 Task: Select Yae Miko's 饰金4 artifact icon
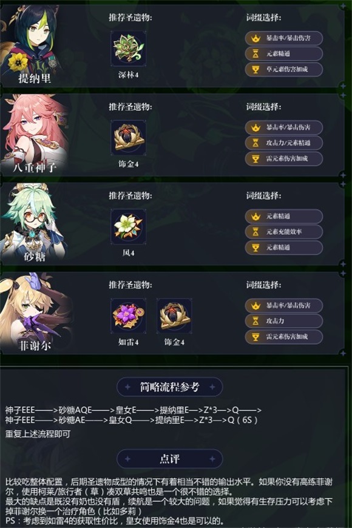(128, 138)
